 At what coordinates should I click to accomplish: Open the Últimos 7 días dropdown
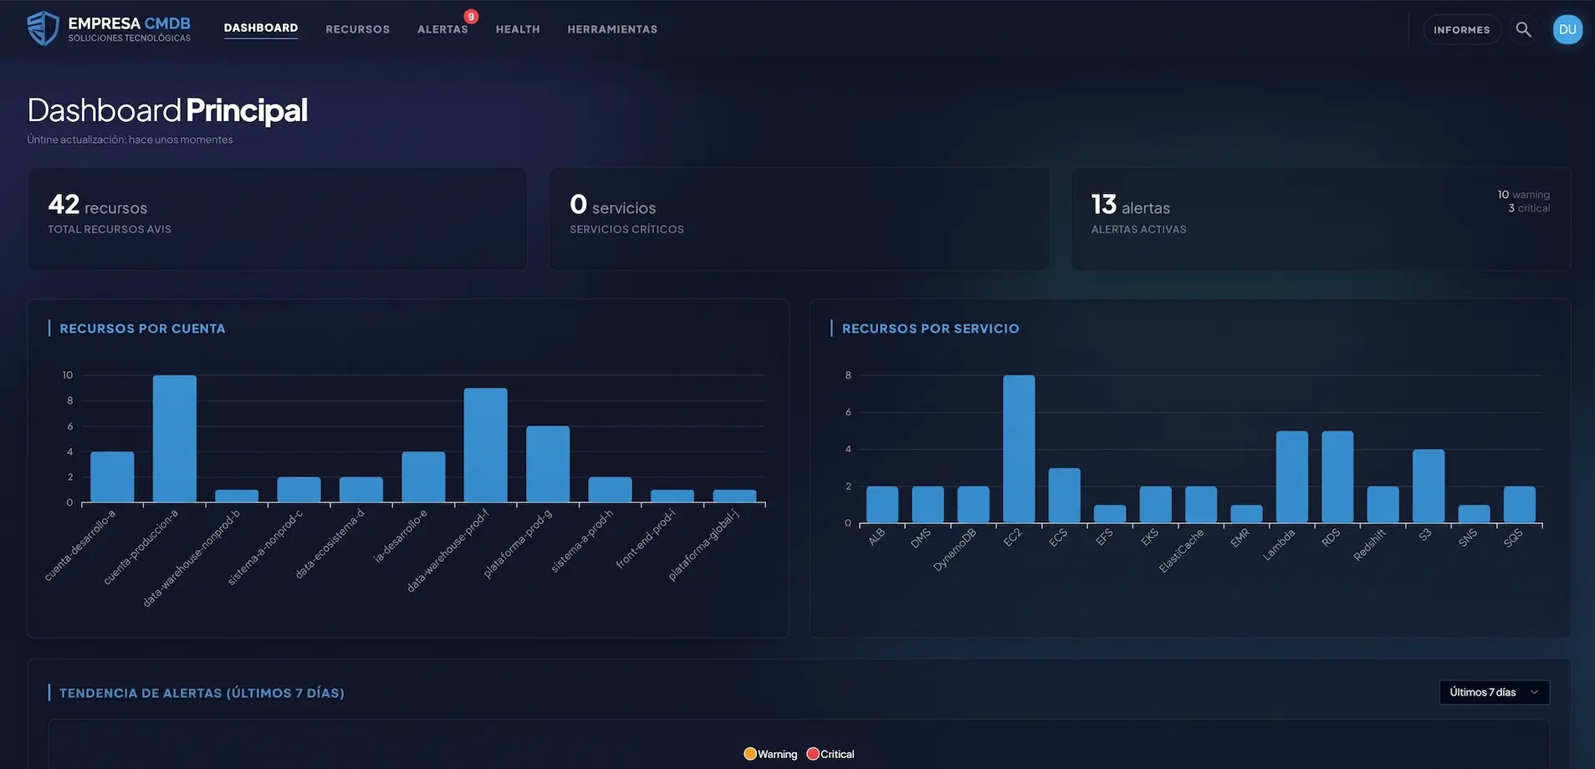click(x=1494, y=692)
